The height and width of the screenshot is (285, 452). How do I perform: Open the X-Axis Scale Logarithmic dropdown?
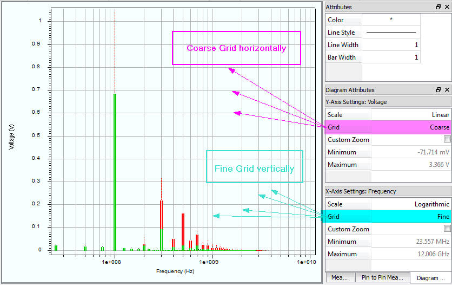411,204
